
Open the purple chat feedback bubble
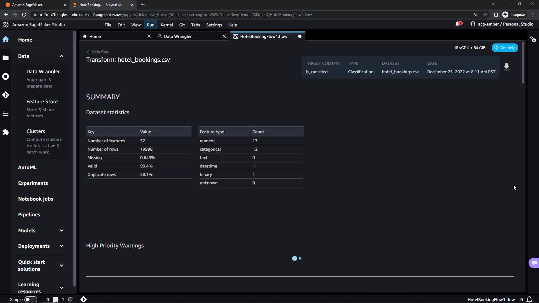(x=534, y=263)
